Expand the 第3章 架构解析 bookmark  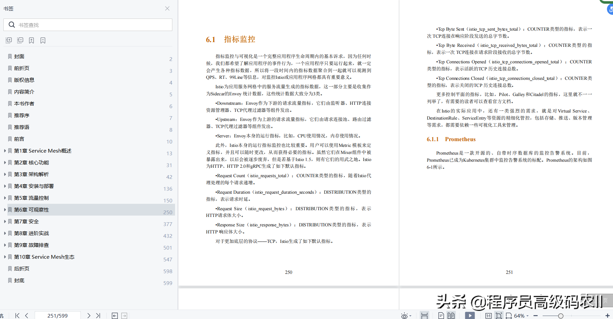point(5,174)
